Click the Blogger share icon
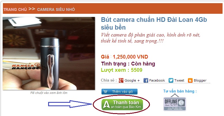224x116 pixels. click(190, 80)
